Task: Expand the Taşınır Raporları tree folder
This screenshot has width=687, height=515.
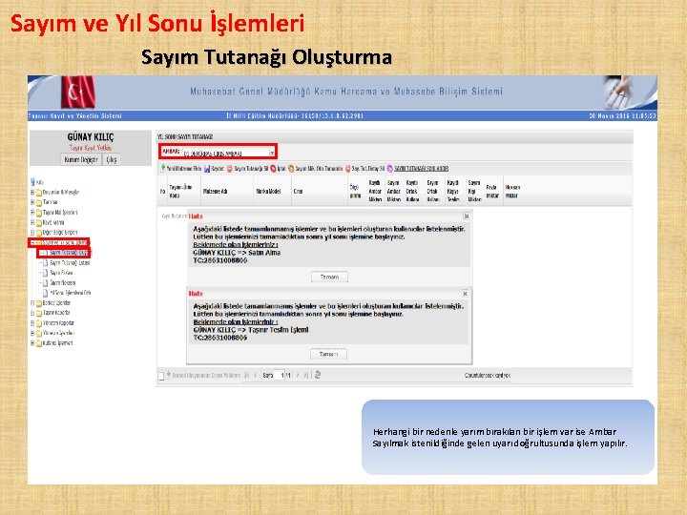Action: [x=32, y=313]
